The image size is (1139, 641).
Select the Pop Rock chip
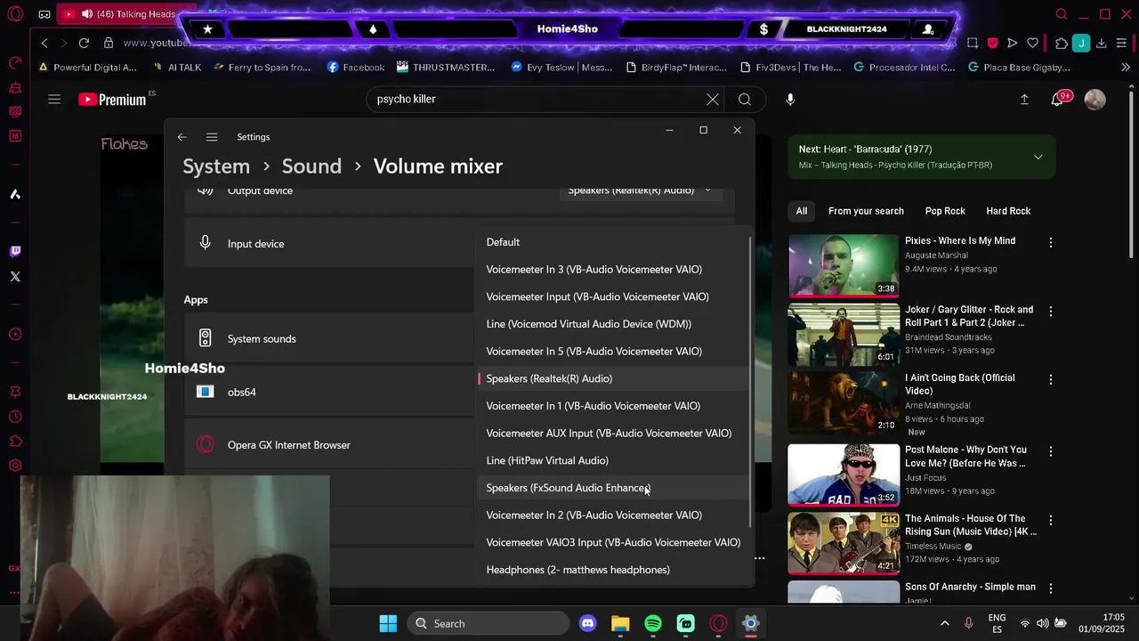tap(945, 211)
